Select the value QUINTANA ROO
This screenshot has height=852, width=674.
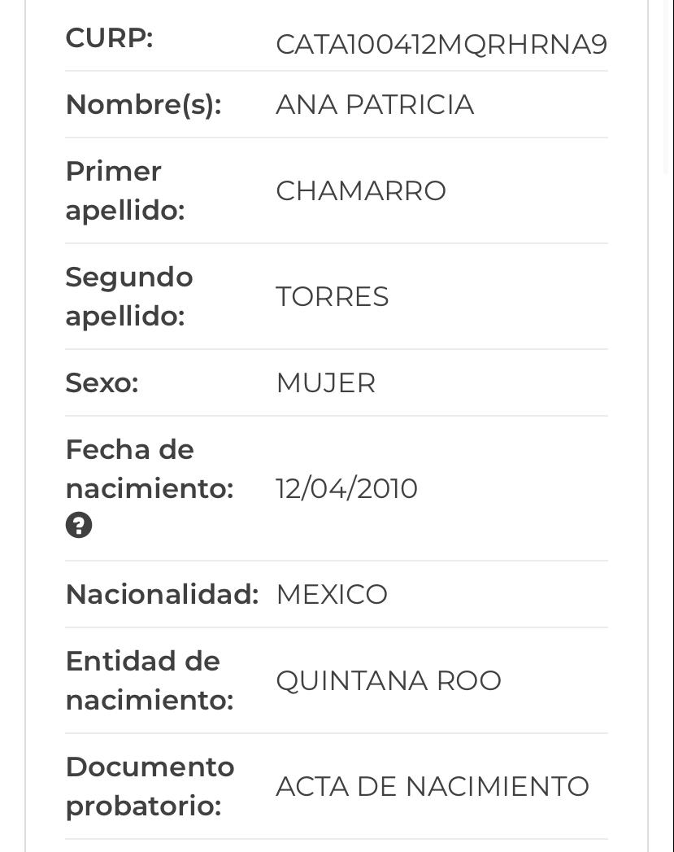pos(389,680)
